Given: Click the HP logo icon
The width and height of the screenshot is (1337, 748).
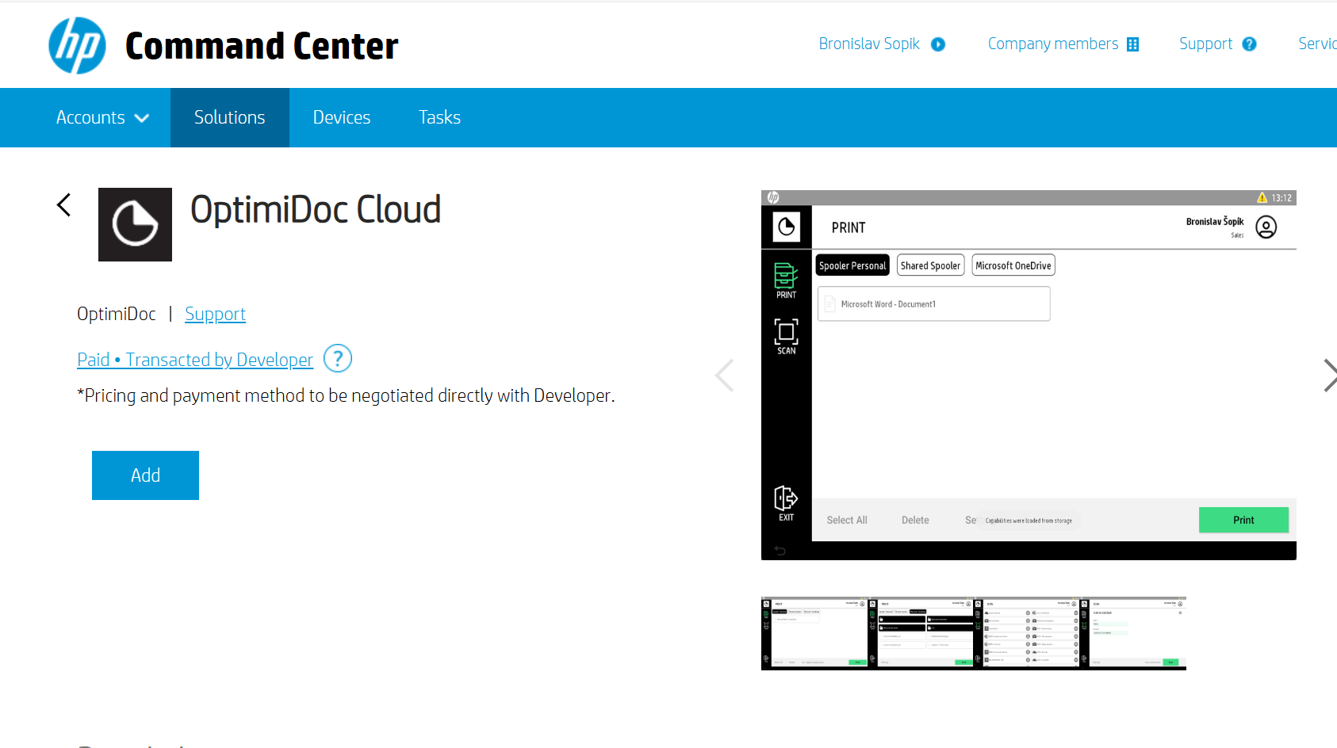Looking at the screenshot, I should (77, 46).
